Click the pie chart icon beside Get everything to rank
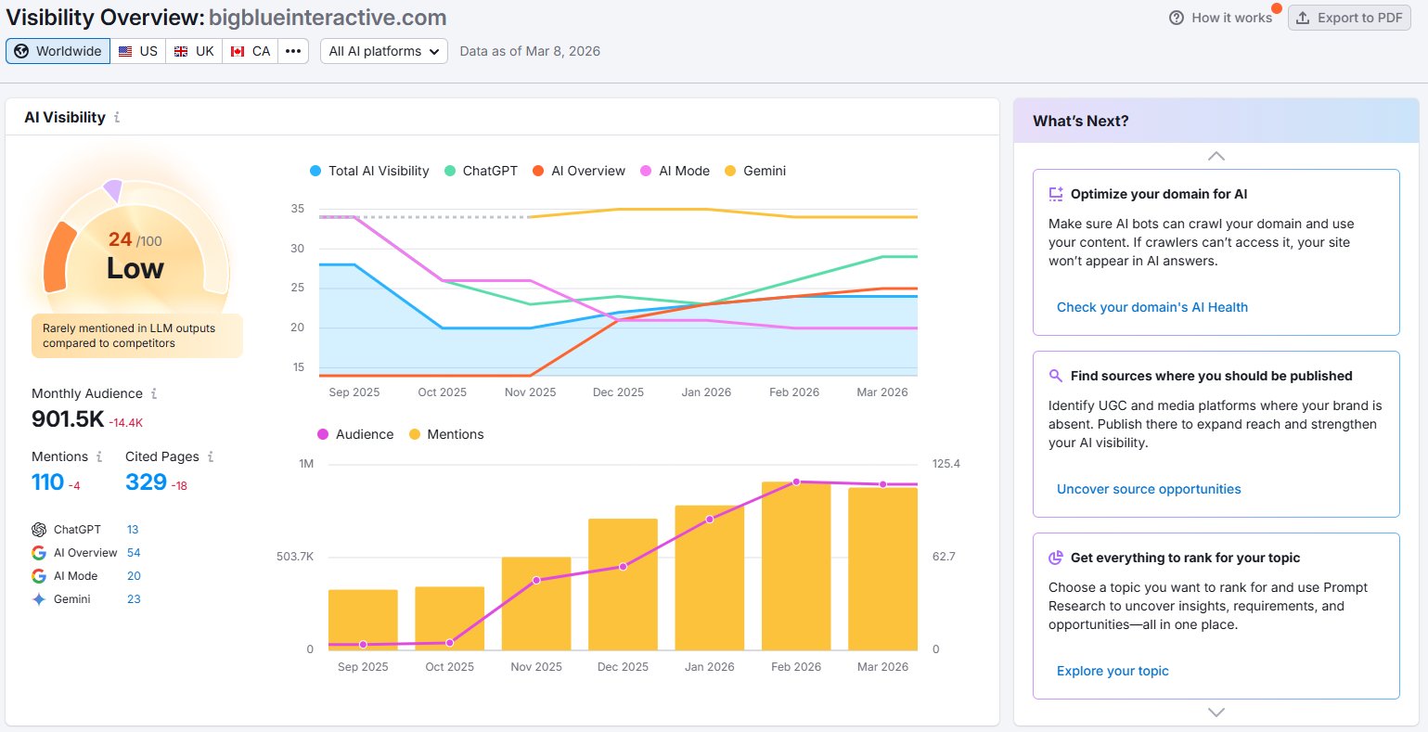 tap(1056, 558)
